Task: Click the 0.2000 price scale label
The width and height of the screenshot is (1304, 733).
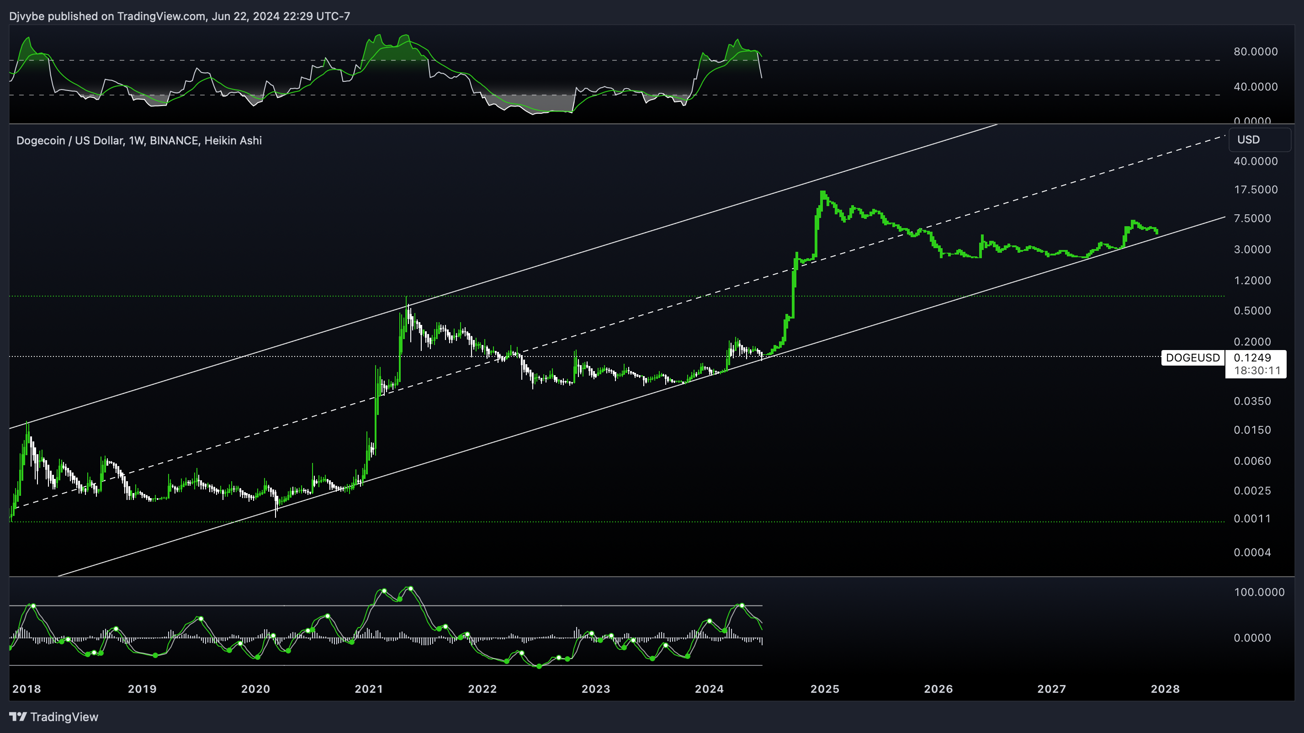Action: (1252, 342)
